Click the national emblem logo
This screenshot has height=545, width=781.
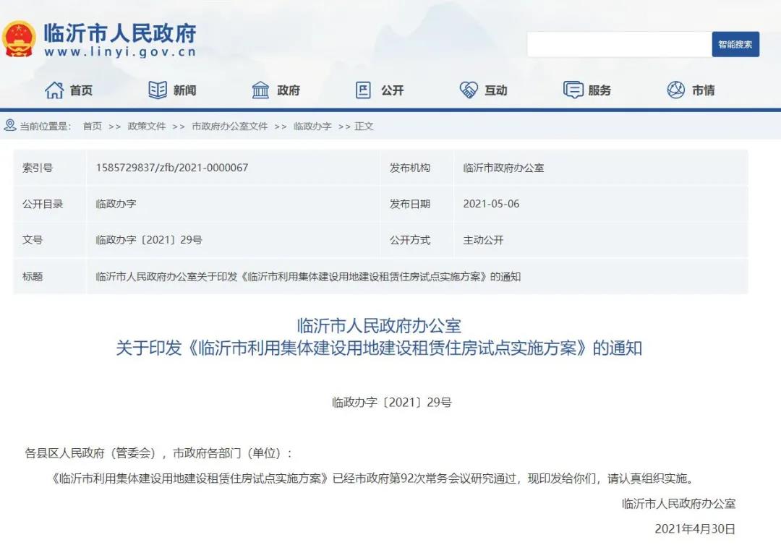coord(19,39)
